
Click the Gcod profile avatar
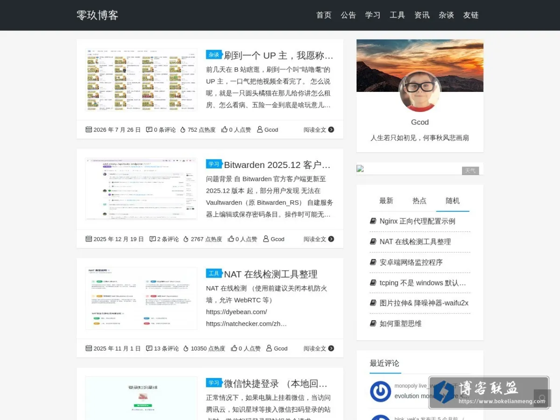tap(420, 91)
